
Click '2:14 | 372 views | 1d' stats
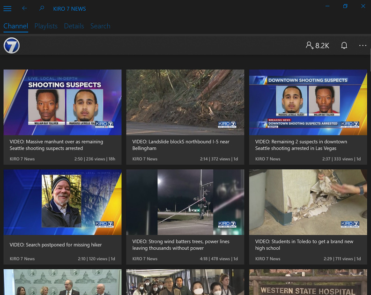pyautogui.click(x=219, y=159)
